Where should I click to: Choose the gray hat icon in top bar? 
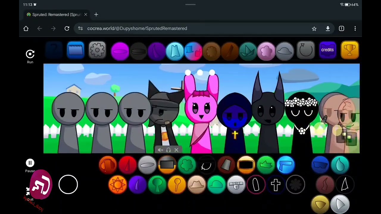click(x=285, y=51)
